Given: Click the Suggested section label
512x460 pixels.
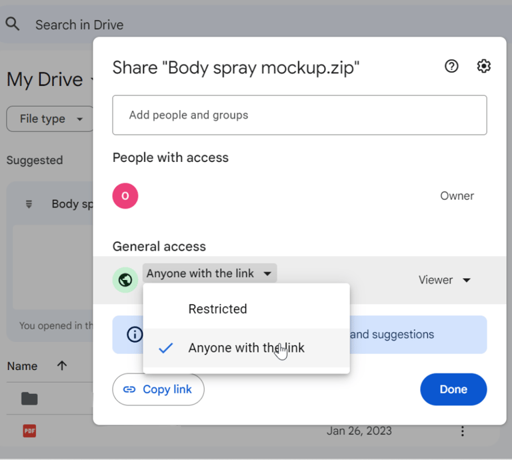Looking at the screenshot, I should coord(35,160).
